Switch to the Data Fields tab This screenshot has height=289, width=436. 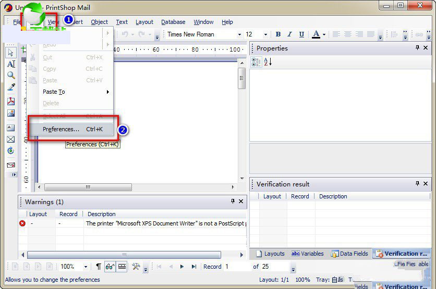point(349,254)
